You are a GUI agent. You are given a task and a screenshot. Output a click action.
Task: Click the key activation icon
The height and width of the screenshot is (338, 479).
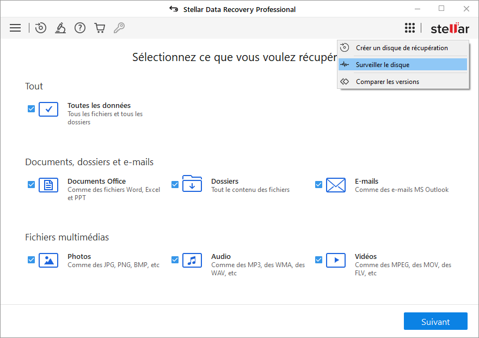coord(119,28)
